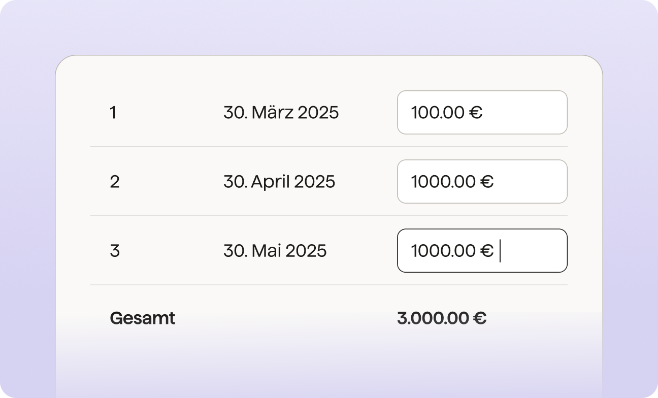Click the total amount 3.000.00 €

441,318
